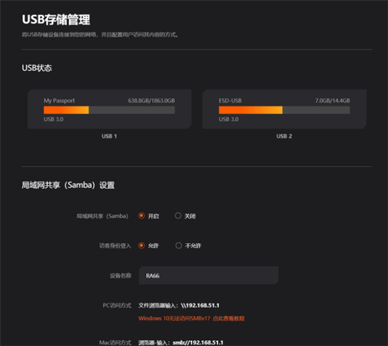Select 允许 for guest login
The width and height of the screenshot is (388, 346).
142,246
